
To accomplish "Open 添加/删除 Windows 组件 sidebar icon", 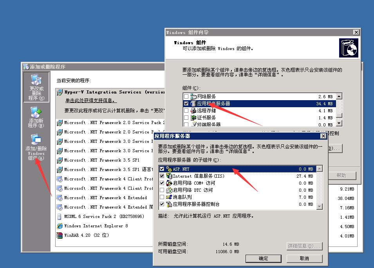I will [x=36, y=140].
